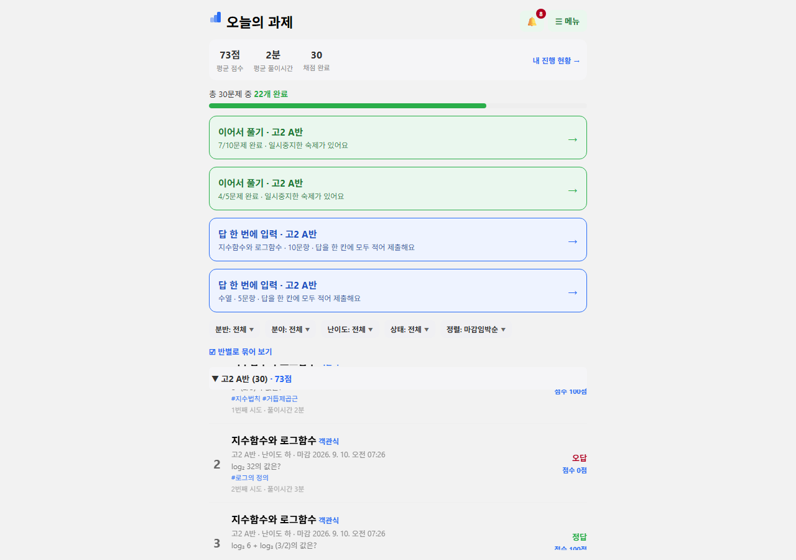Select the #로그의 정의 tag

pos(250,478)
